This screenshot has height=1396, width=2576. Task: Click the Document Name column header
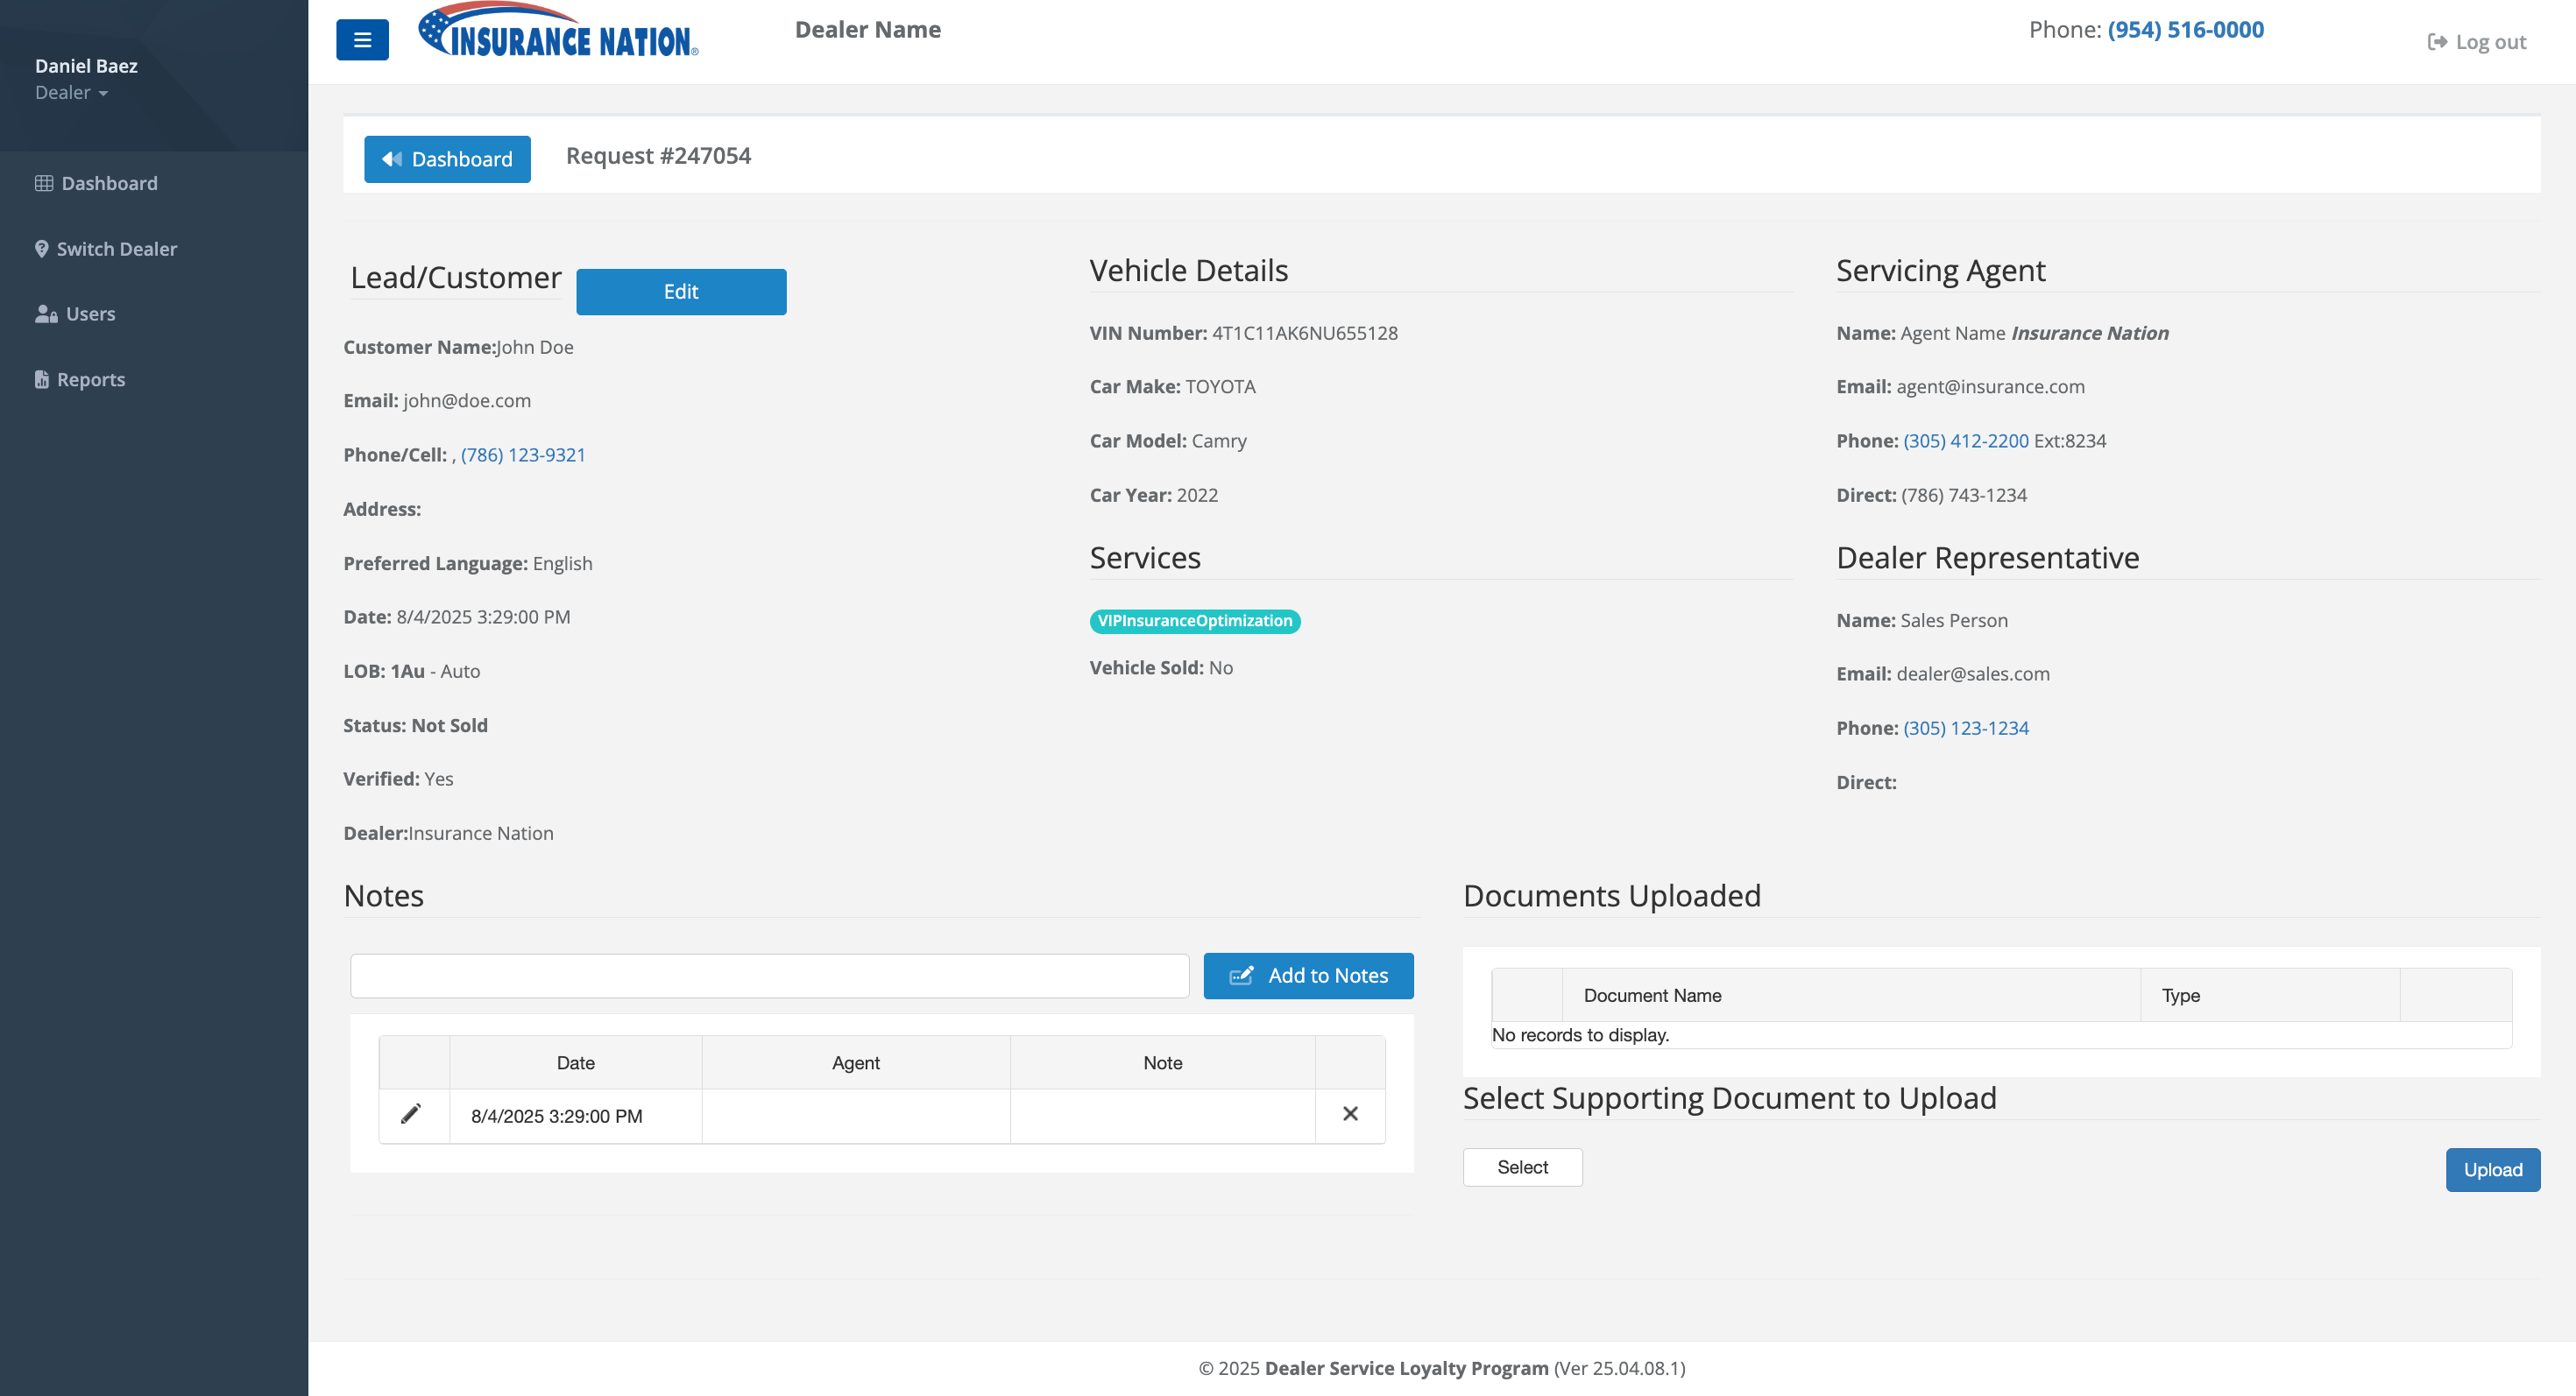click(1851, 995)
